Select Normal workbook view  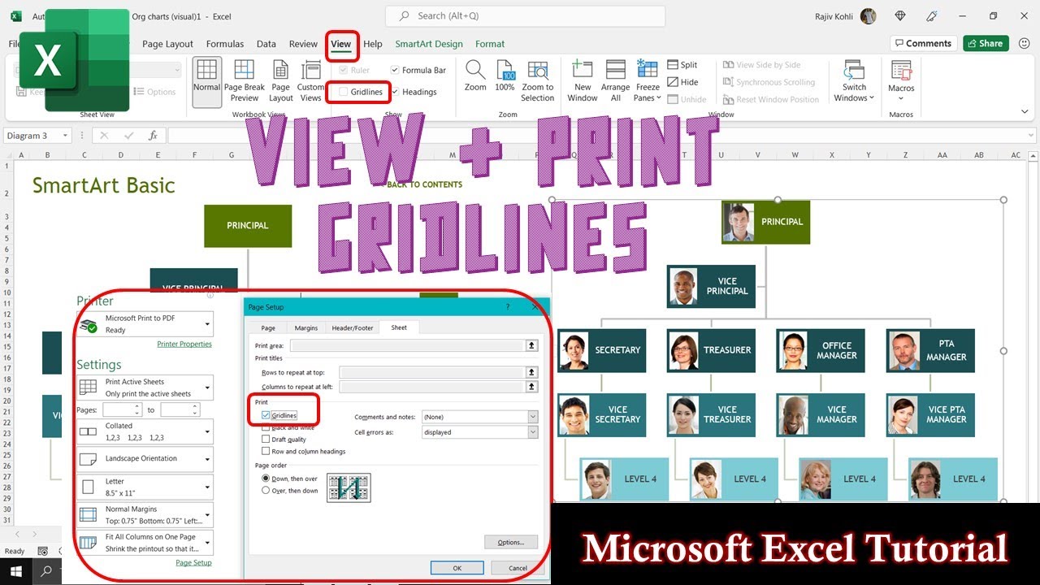pos(206,81)
